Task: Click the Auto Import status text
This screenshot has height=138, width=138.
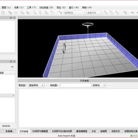Action: tap(66, 136)
